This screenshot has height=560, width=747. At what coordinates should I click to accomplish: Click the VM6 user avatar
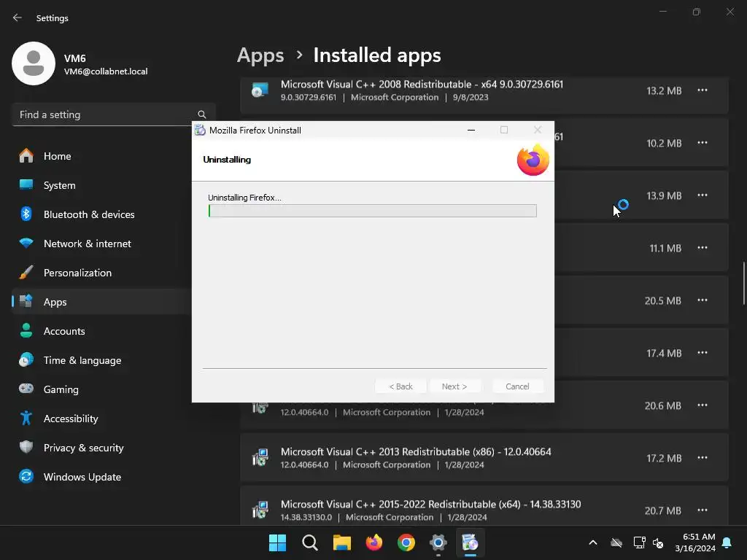pyautogui.click(x=34, y=63)
